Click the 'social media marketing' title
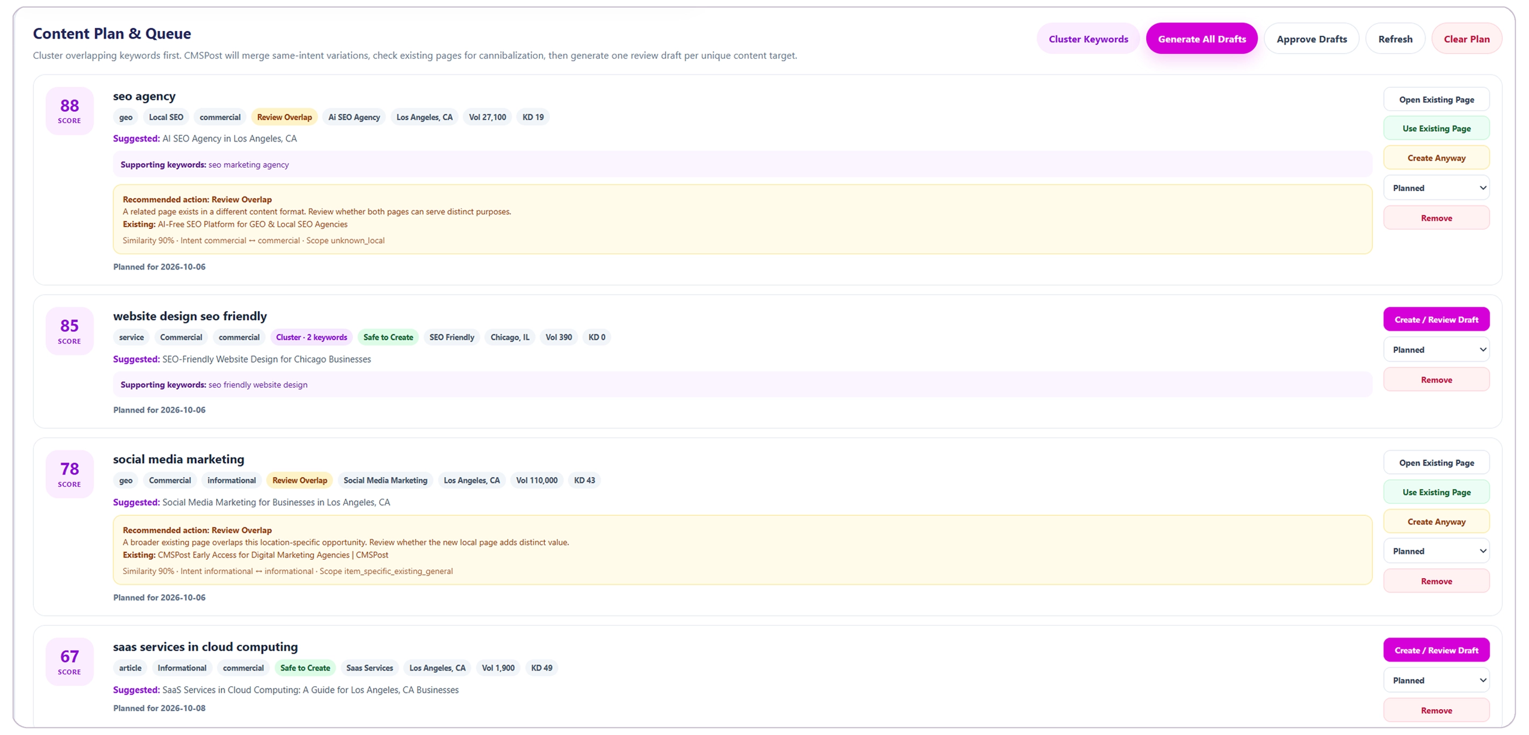This screenshot has height=735, width=1529. click(179, 459)
